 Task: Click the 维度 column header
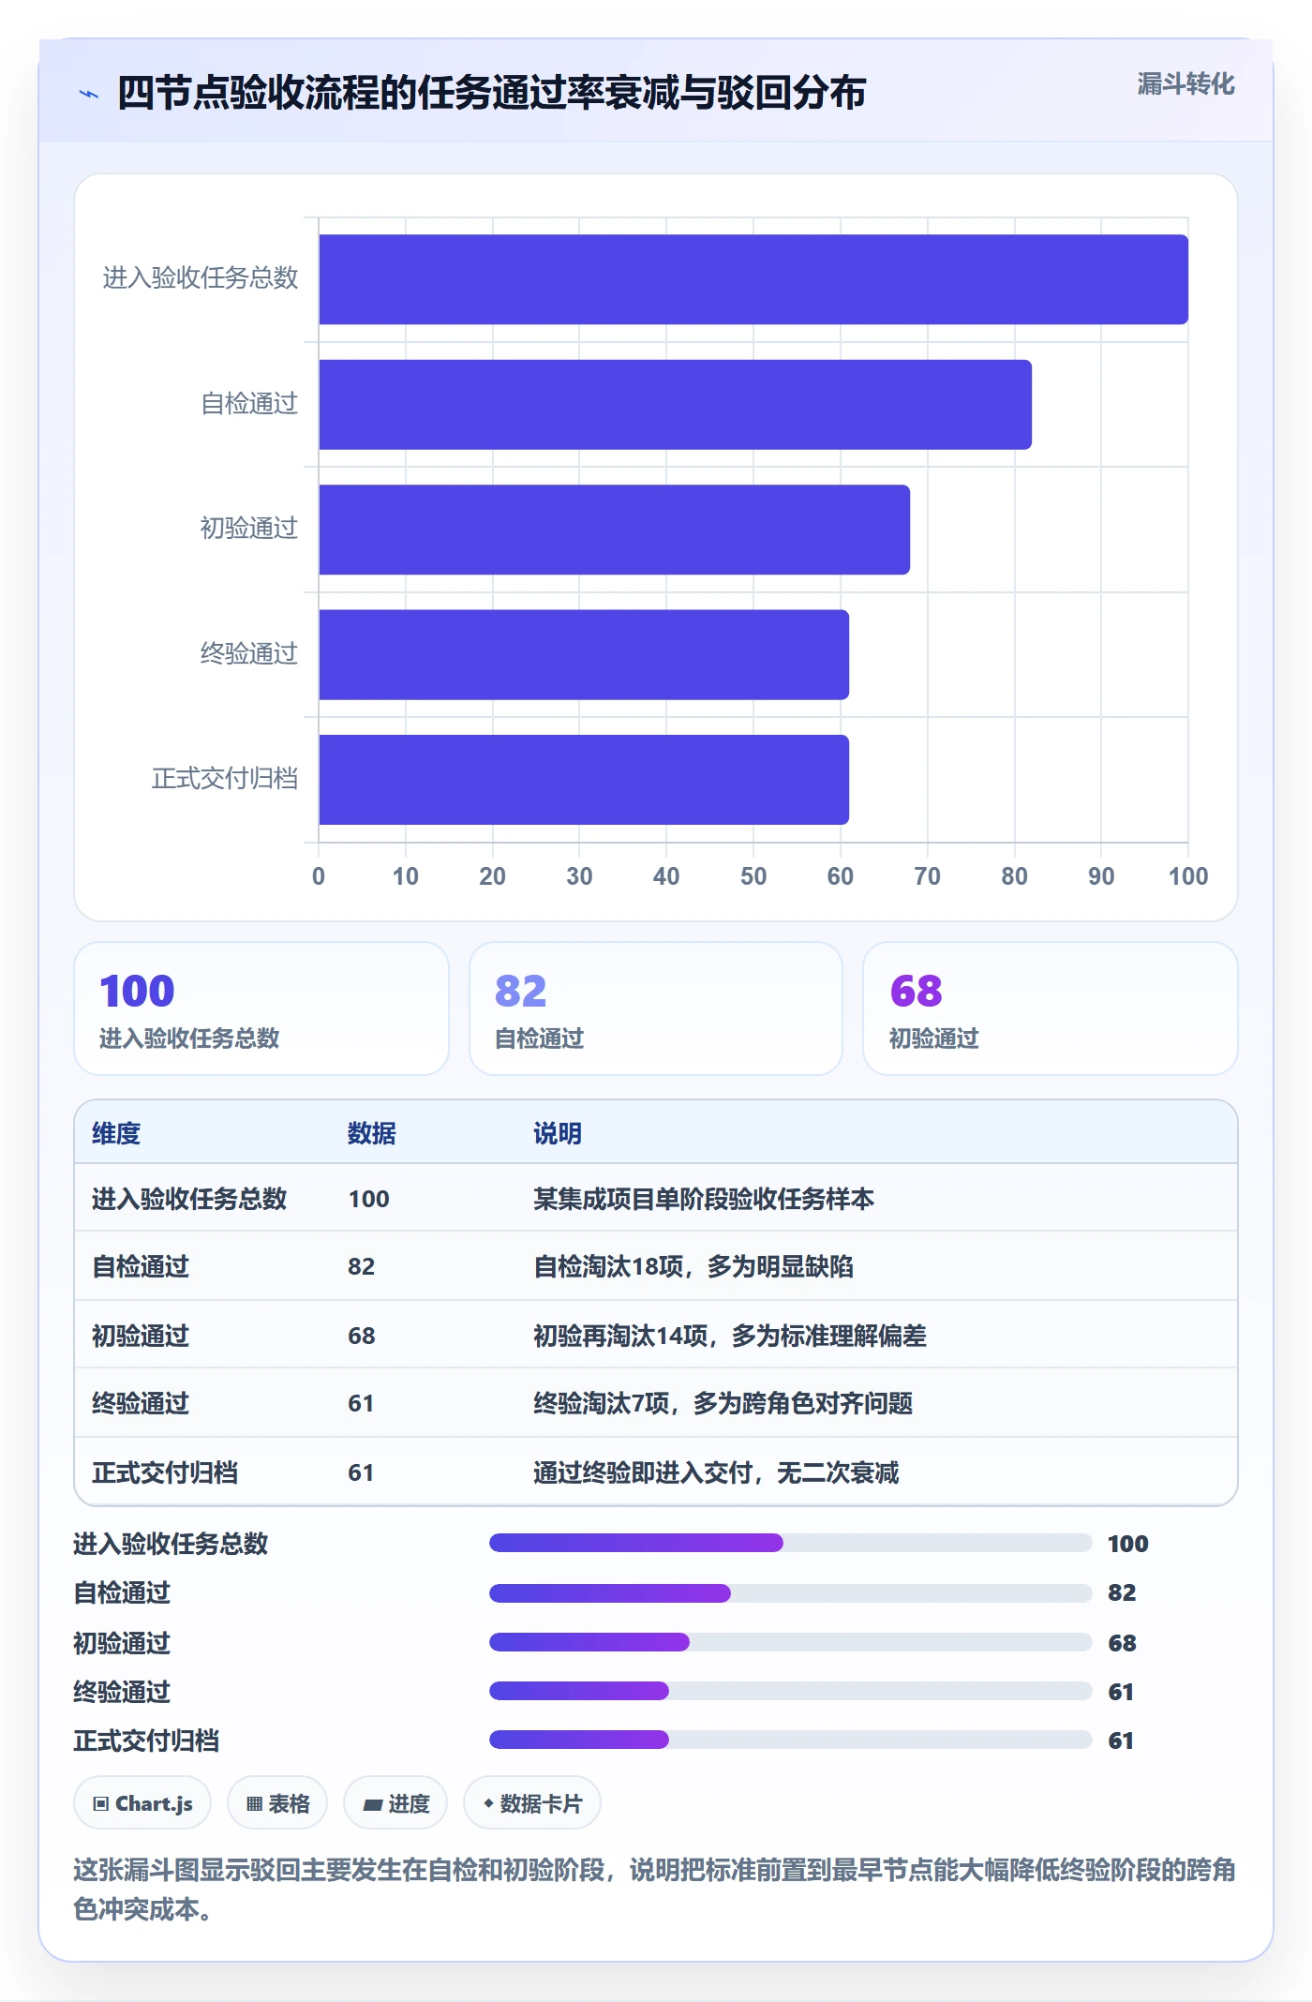(x=116, y=1133)
